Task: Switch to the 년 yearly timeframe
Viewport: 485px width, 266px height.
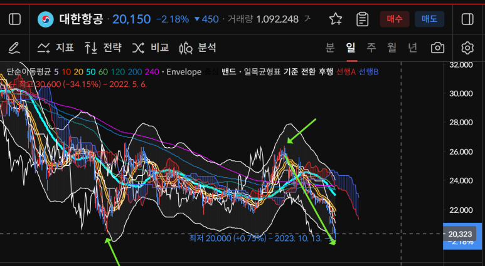Action: coord(412,48)
